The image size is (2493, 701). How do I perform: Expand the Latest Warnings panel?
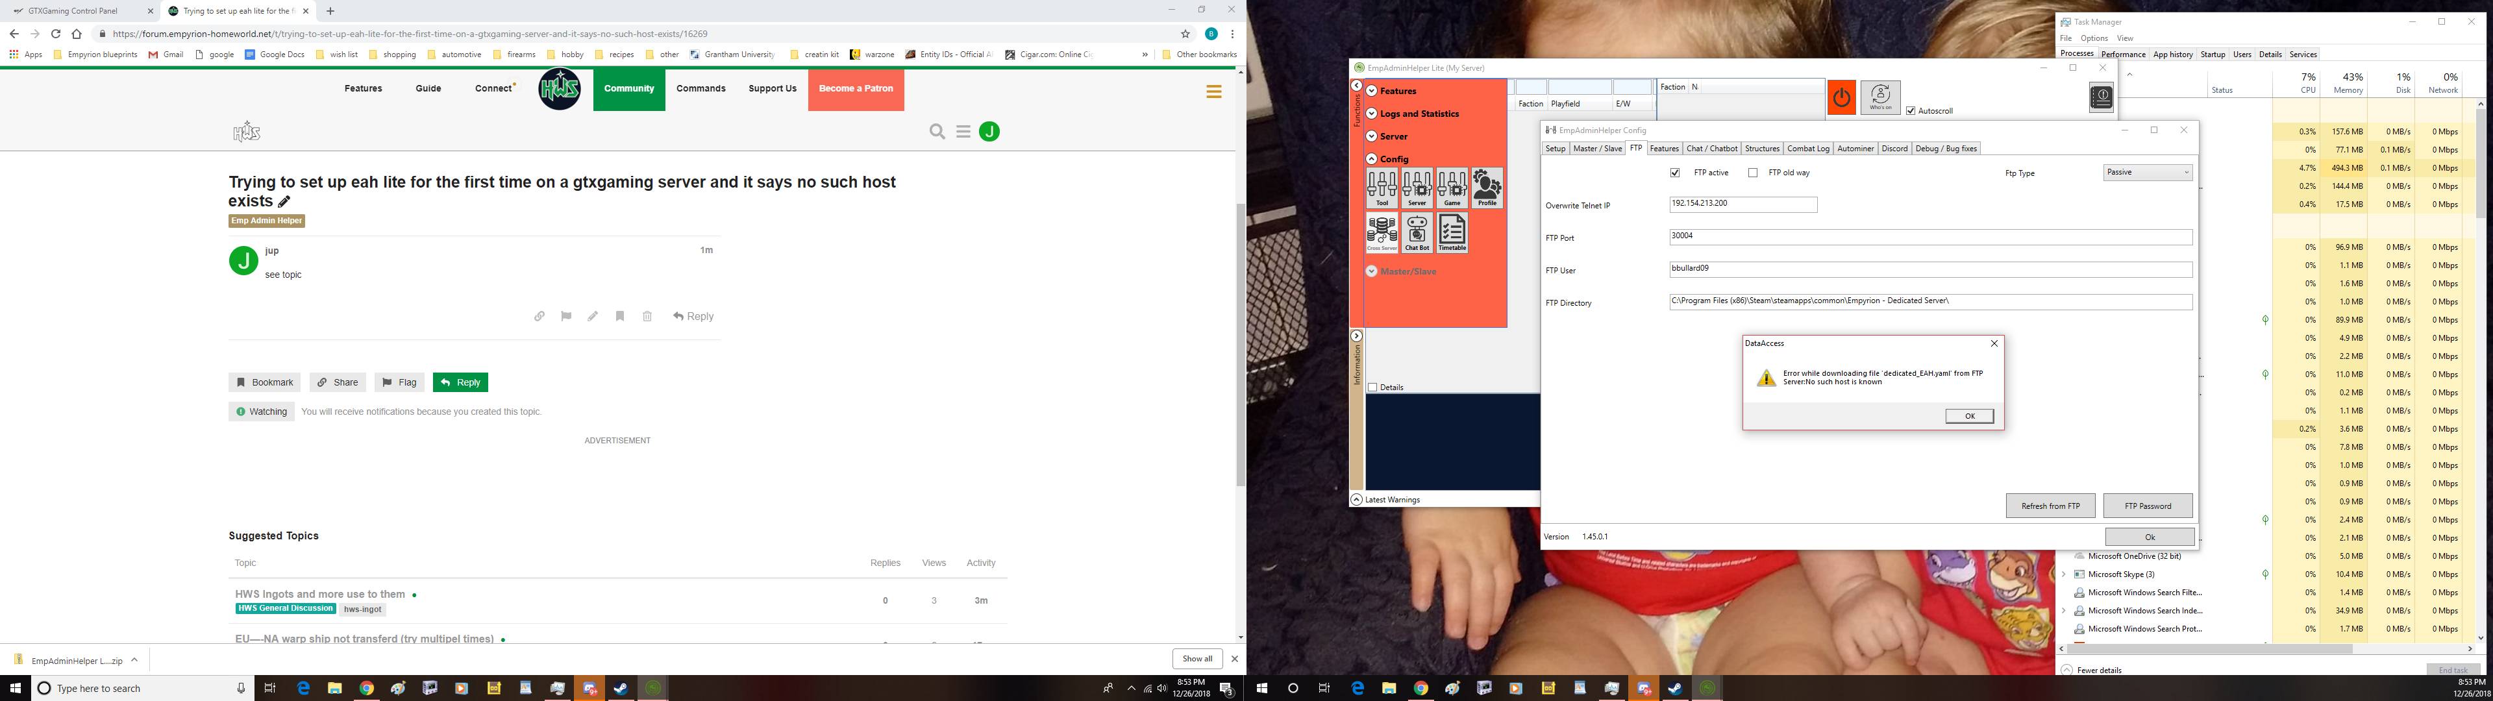point(1356,500)
